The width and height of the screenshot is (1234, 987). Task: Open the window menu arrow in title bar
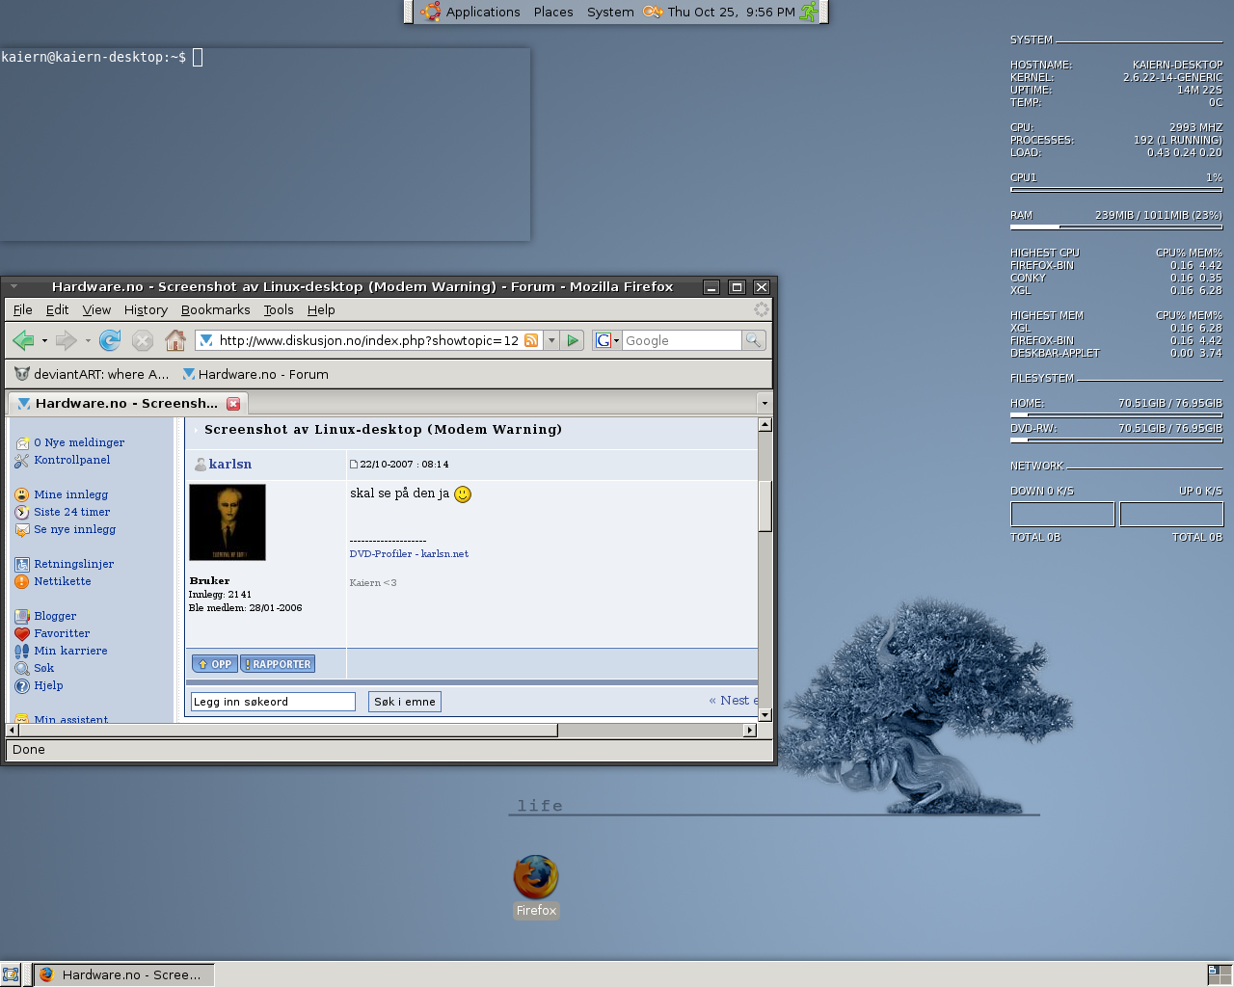13,286
